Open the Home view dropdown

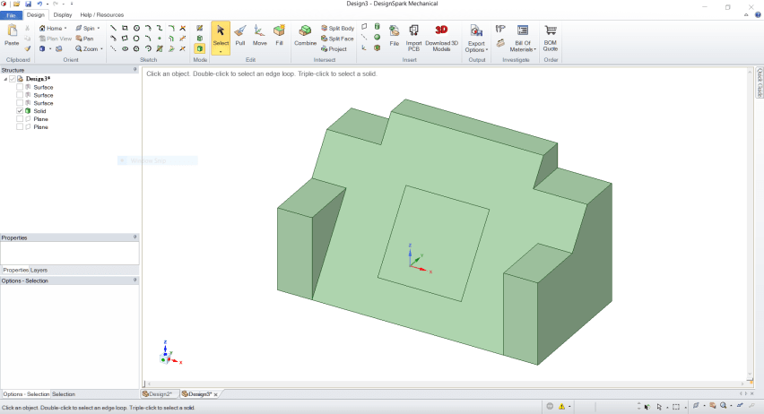point(65,29)
